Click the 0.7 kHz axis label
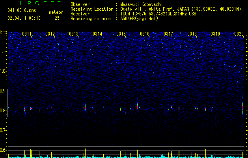The height and width of the screenshot is (158, 248). [3, 130]
